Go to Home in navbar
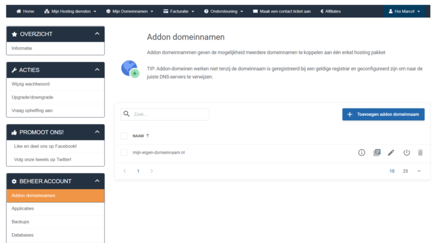Viewport: 435px width, 243px height. coord(25,11)
